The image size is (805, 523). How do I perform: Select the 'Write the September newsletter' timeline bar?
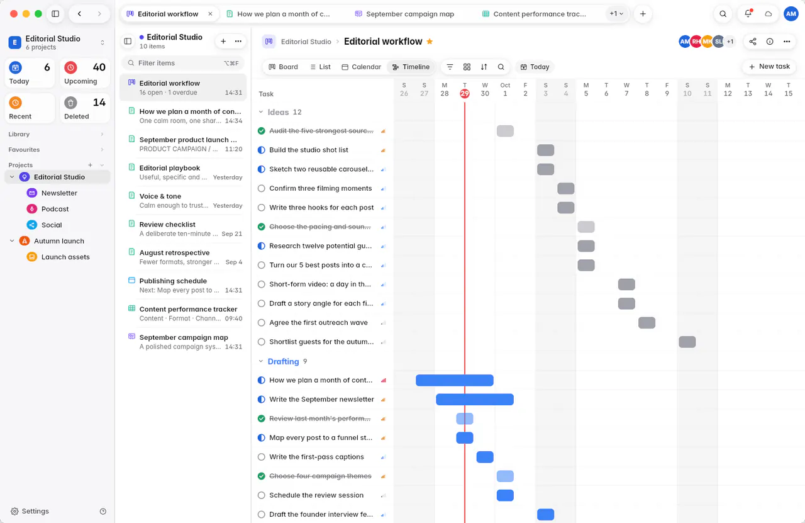click(x=475, y=400)
